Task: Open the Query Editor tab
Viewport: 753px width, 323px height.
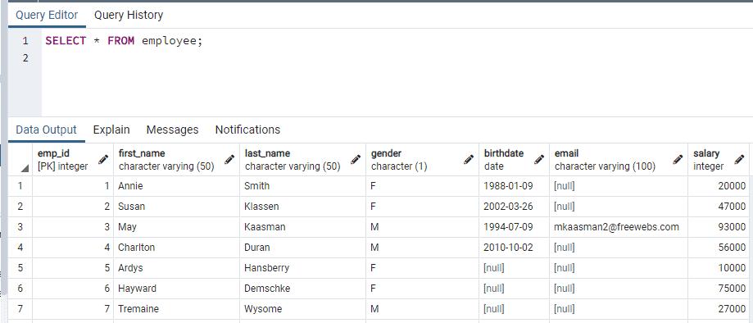Action: 47,15
